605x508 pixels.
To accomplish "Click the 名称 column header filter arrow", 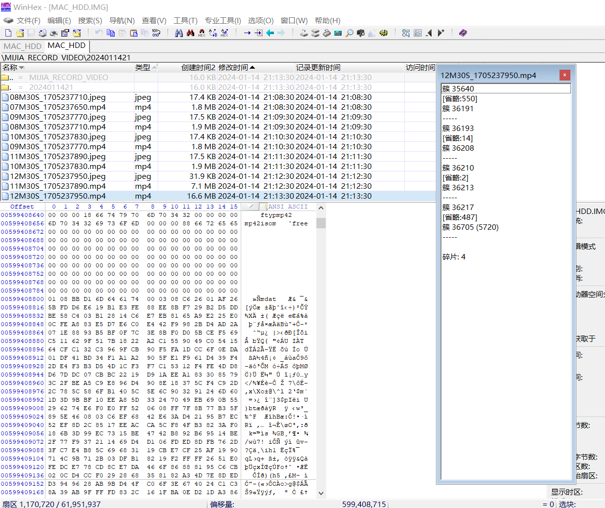I will pos(21,68).
